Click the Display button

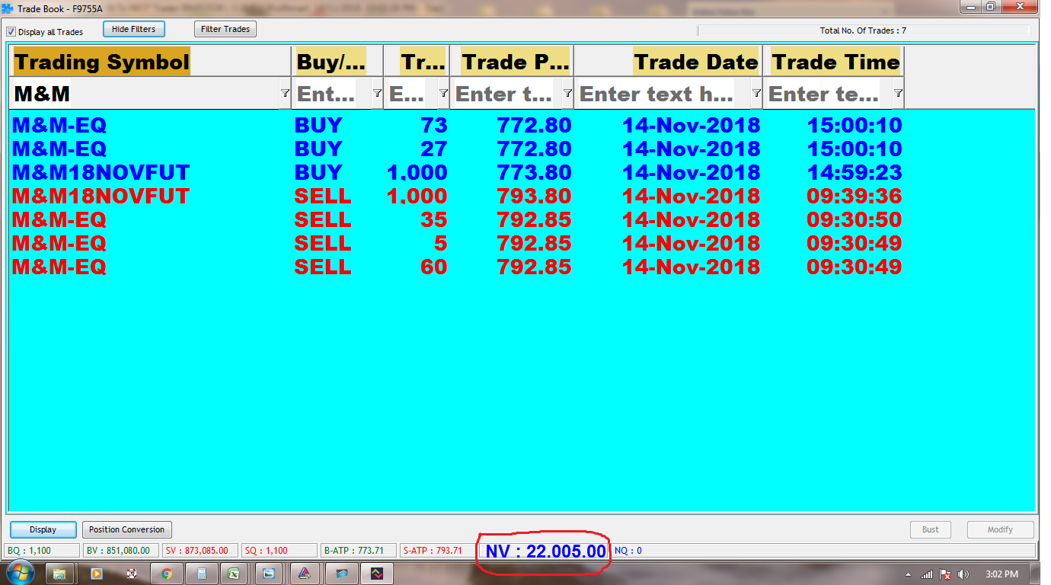pos(43,529)
